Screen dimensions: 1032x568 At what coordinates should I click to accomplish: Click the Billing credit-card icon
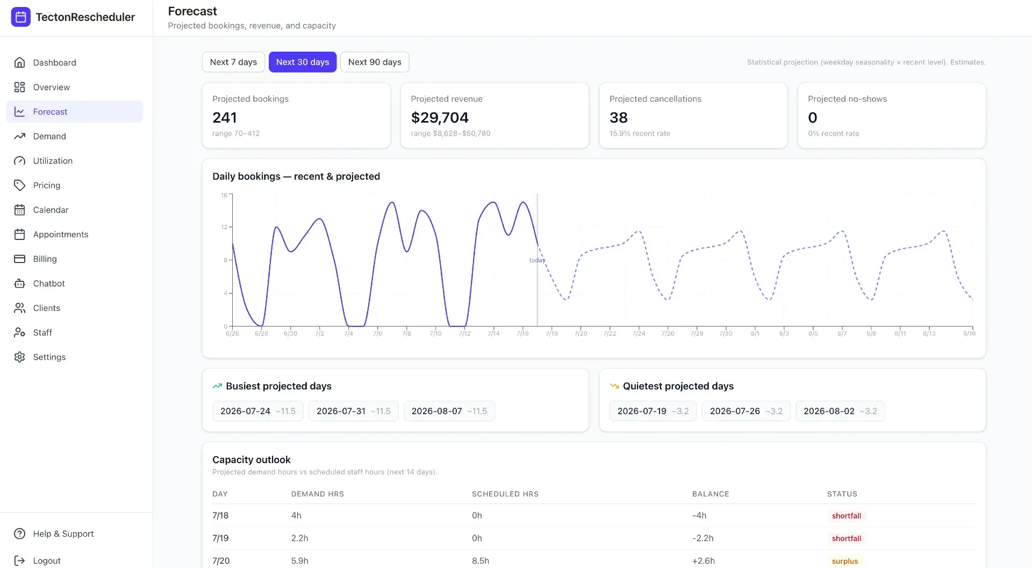click(x=20, y=259)
